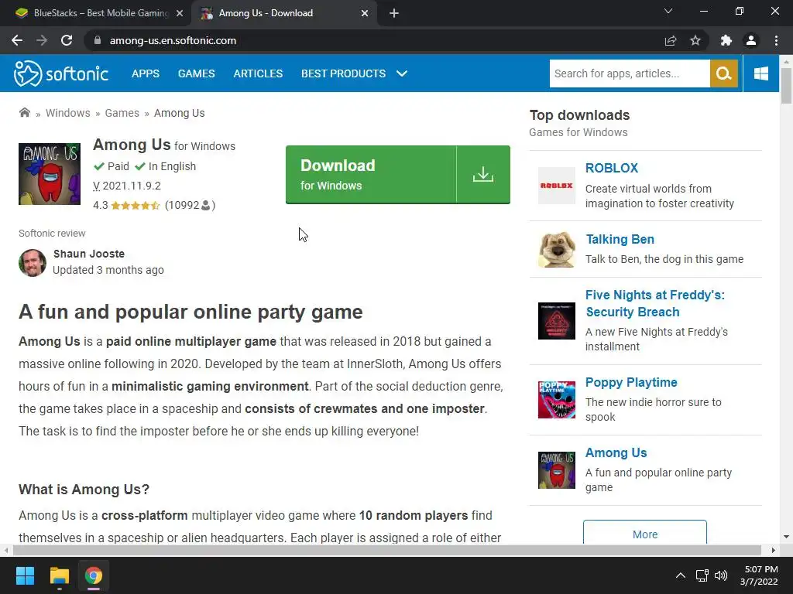Image resolution: width=793 pixels, height=594 pixels.
Task: Click the 10992 user votes count
Action: pyautogui.click(x=191, y=205)
